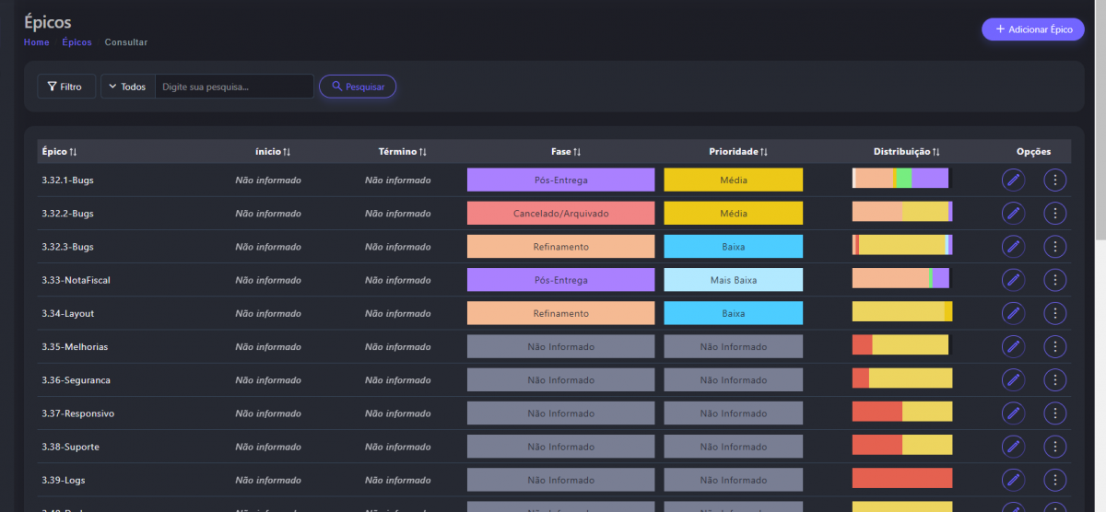Open the Épicos breadcrumb link
This screenshot has height=512, width=1106.
coord(76,42)
